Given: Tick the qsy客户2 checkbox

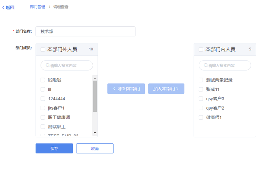Looking at the screenshot, I should click(x=201, y=108).
